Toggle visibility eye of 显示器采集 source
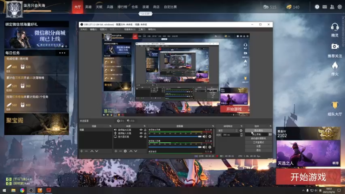Screen dimensions: 345x194 [141, 137]
